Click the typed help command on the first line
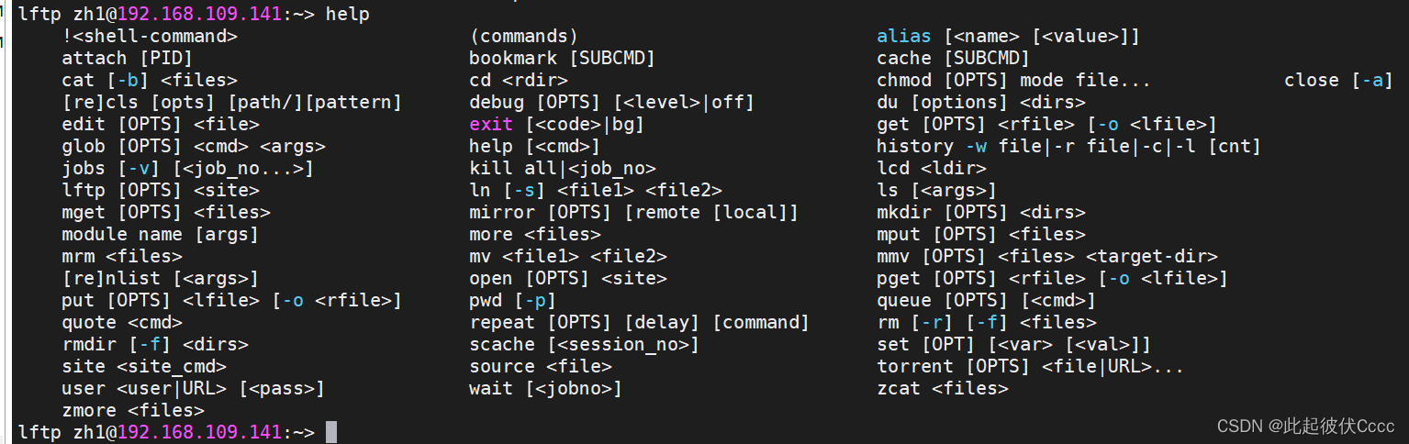Screen dimensions: 1409x444 [348, 14]
